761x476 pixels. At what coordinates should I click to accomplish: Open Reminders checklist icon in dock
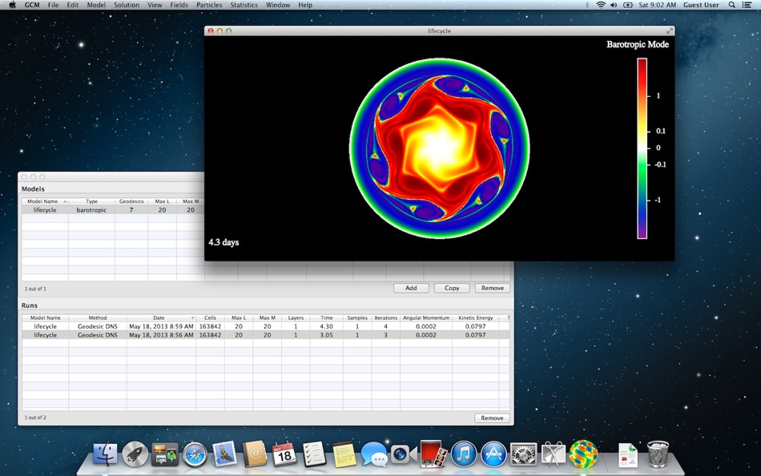click(314, 454)
